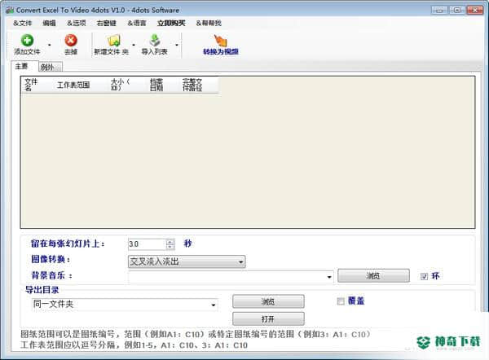Viewport: 489px width, 360px height.
Task: Toggle the loop (环) checkbox
Action: (x=424, y=276)
